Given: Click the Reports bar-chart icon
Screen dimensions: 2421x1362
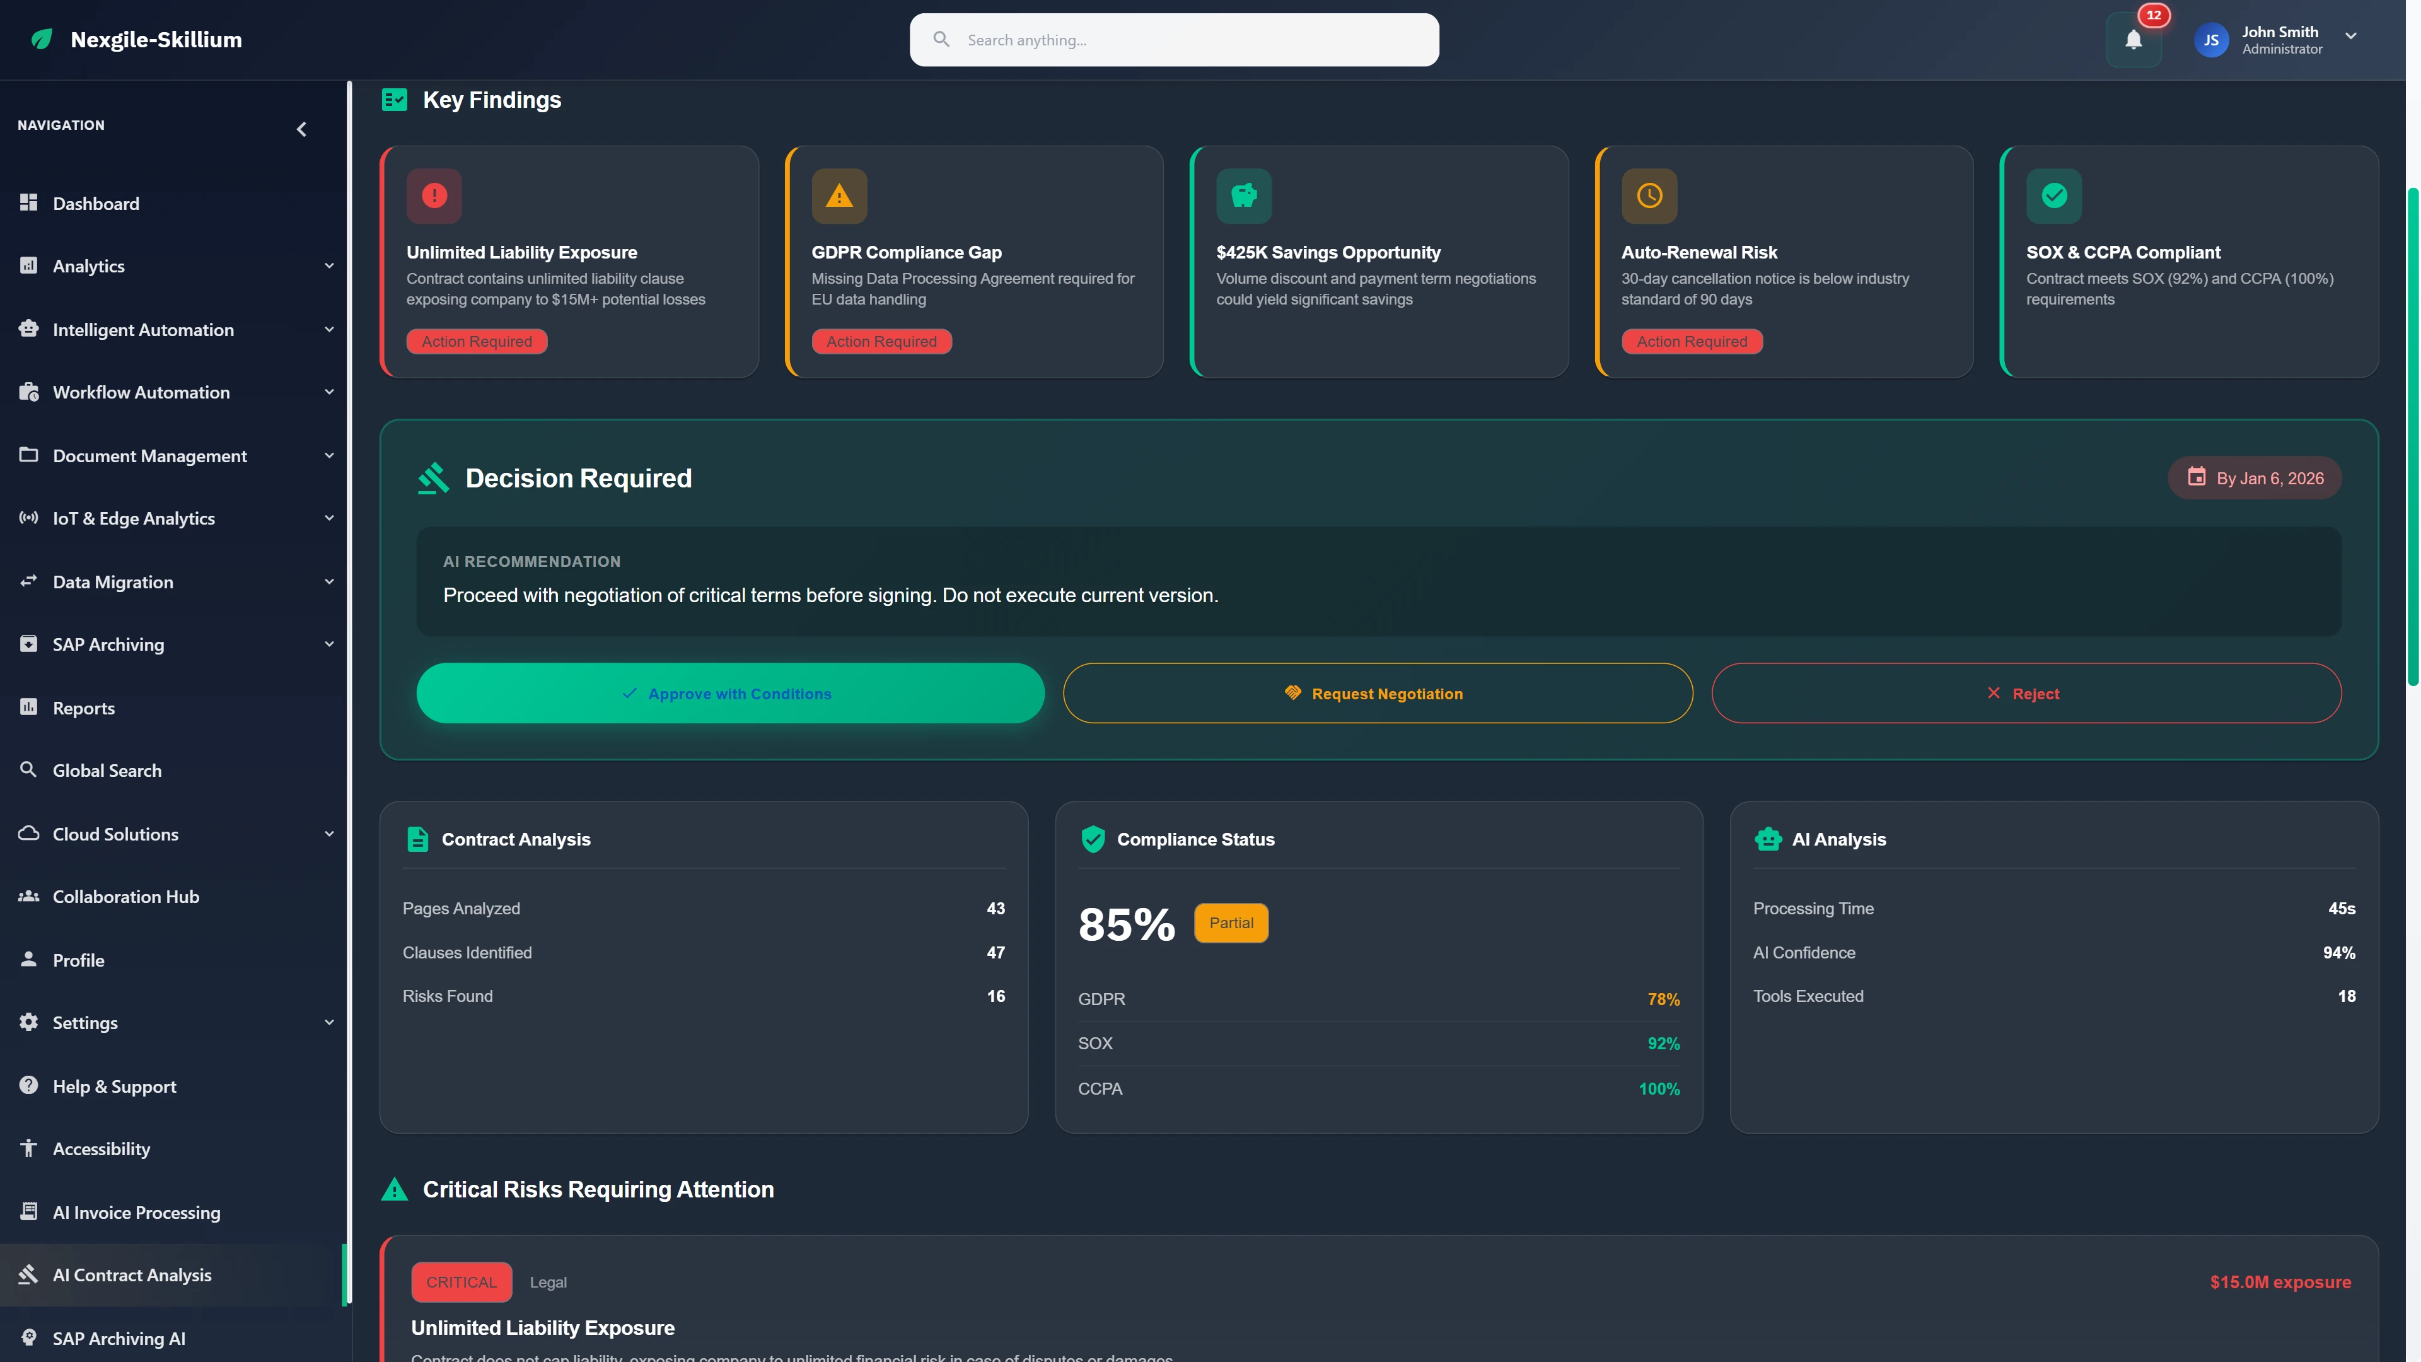Looking at the screenshot, I should 28,707.
